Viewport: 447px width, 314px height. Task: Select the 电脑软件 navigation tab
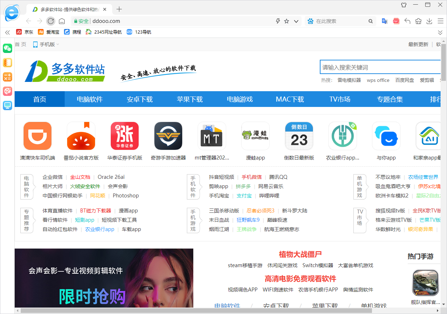pos(90,99)
